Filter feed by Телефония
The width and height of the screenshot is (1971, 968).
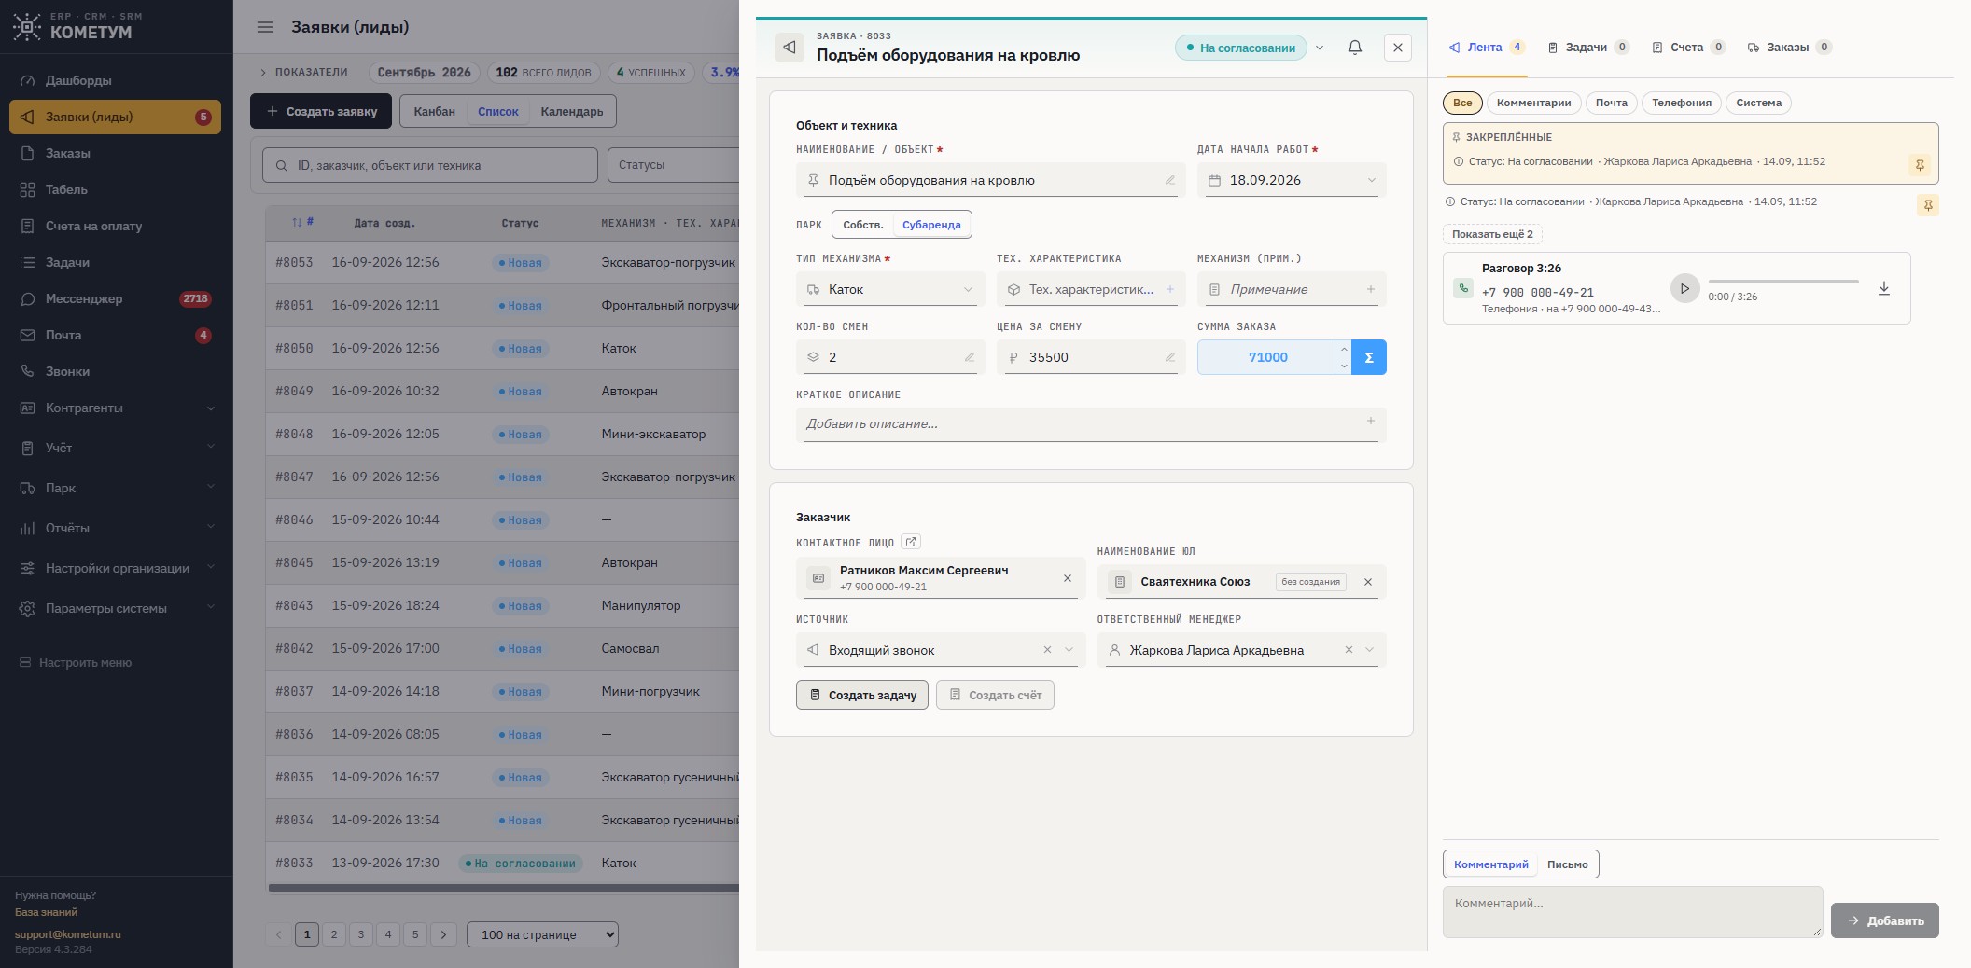1681,103
